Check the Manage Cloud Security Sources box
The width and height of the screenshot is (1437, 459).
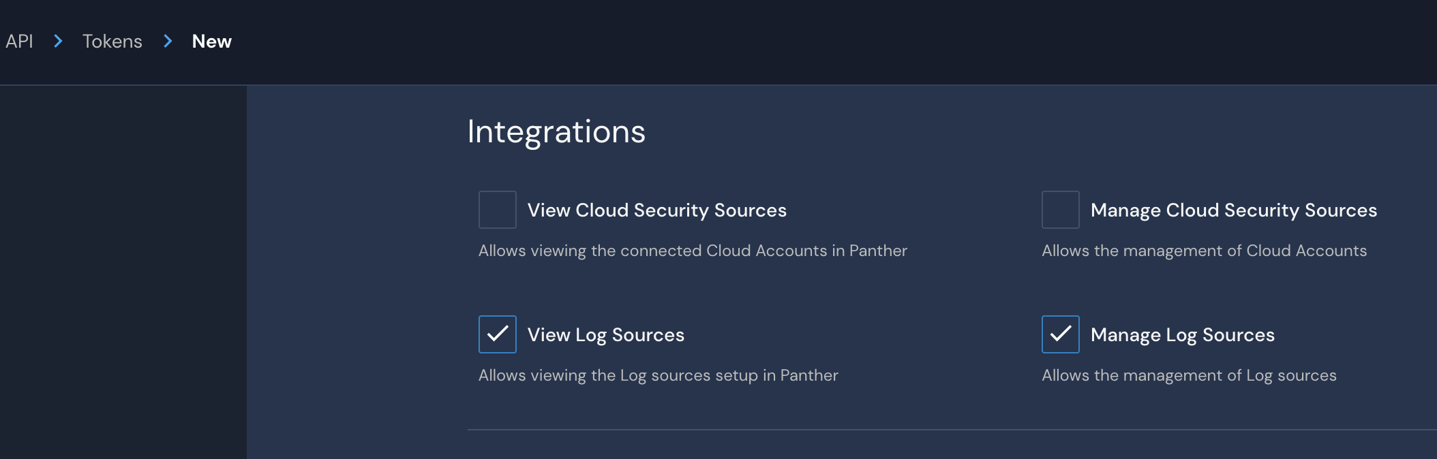1060,210
